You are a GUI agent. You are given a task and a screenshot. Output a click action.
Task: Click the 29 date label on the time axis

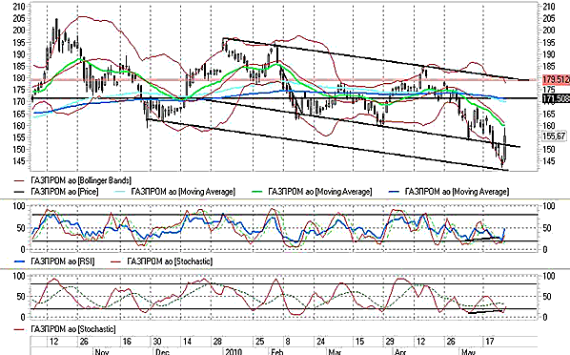(390, 342)
